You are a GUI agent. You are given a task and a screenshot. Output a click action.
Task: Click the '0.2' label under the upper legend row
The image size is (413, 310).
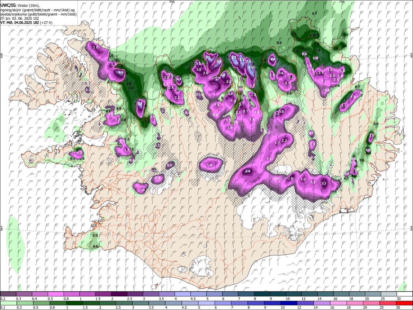pos(3,299)
